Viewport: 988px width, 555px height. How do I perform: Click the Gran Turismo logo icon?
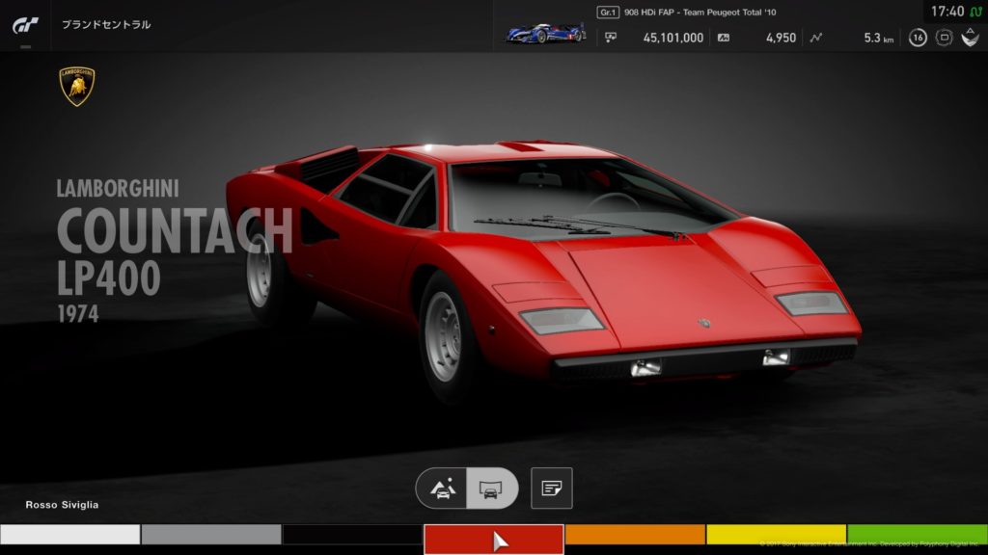coord(26,25)
